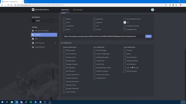This screenshot has width=186, height=104.
Task: Check the Read Message History permission
Action: click(94, 68)
